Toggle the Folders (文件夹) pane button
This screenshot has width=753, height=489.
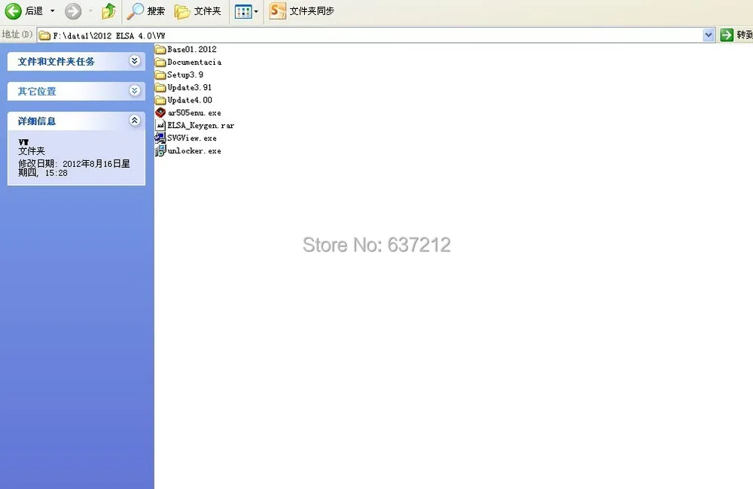tap(197, 11)
